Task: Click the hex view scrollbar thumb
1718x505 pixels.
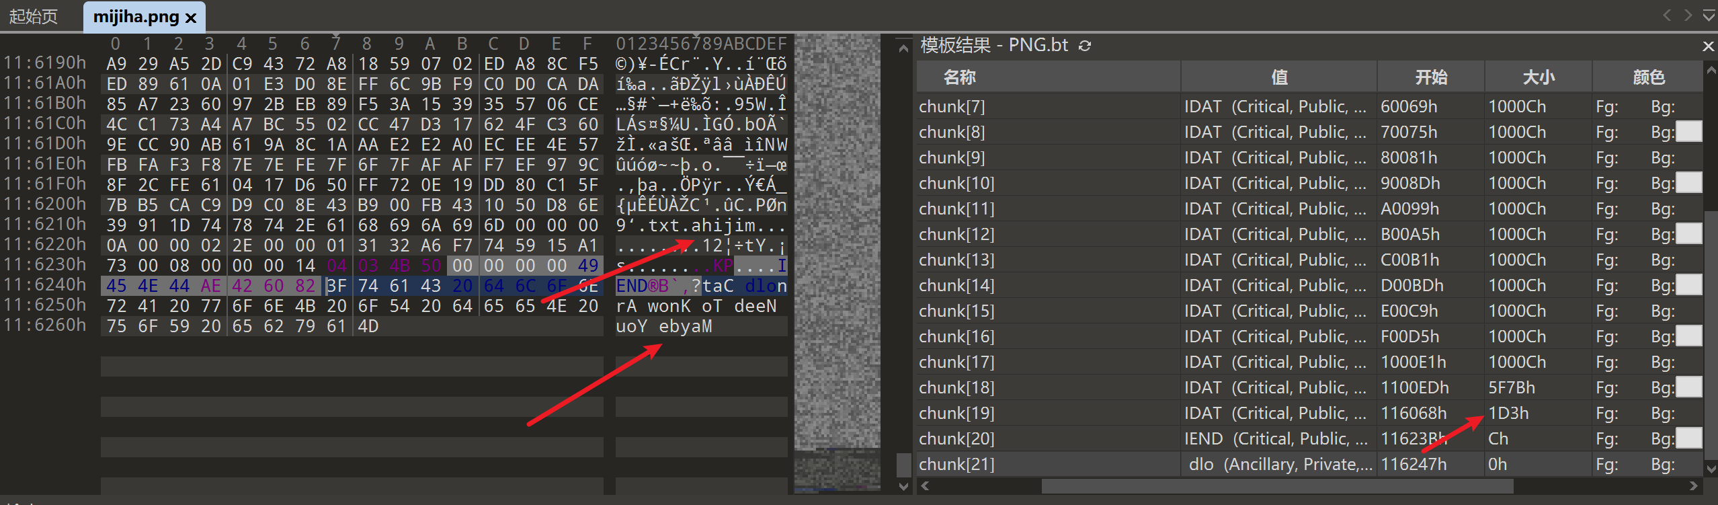Action: (x=903, y=465)
